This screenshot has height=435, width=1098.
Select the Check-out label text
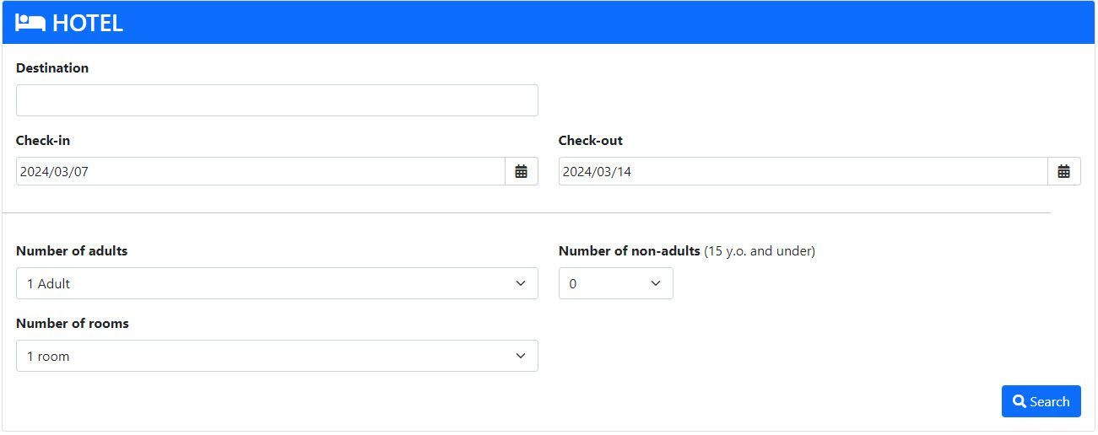click(591, 141)
